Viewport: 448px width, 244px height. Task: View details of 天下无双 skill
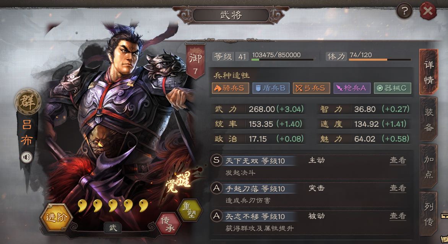(398, 161)
